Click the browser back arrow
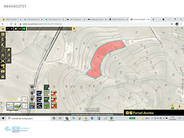The height and width of the screenshot is (138, 184). [3, 24]
